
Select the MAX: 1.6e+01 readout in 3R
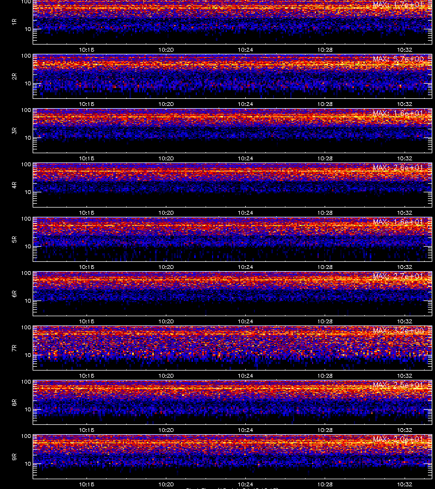tap(398, 113)
